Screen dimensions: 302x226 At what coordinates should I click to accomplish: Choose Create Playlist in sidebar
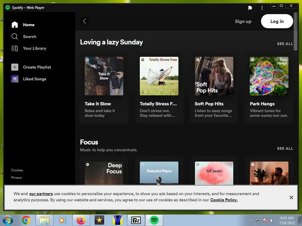point(37,67)
